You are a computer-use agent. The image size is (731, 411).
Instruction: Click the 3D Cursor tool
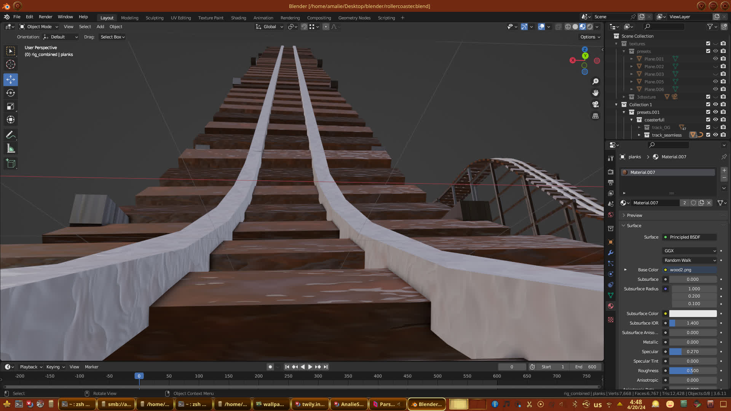[11, 64]
